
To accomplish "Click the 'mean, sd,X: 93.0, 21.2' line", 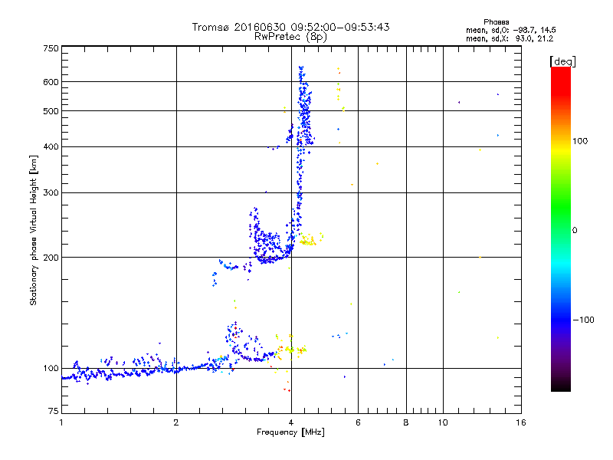I will tap(510, 38).
